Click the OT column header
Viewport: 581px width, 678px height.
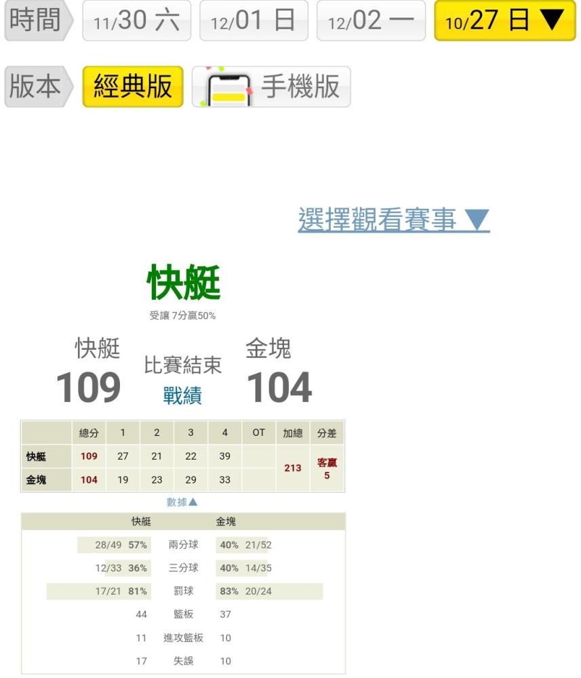pos(258,433)
